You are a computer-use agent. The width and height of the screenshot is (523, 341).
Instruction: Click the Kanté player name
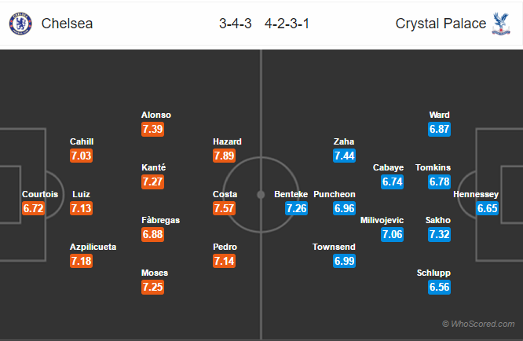point(153,167)
